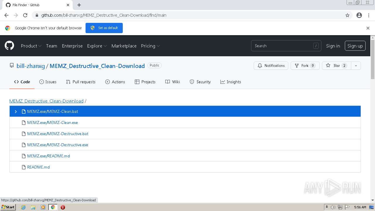
Task: Click the file icon beside MEMZ.exe/README.md
Action: tap(24, 156)
